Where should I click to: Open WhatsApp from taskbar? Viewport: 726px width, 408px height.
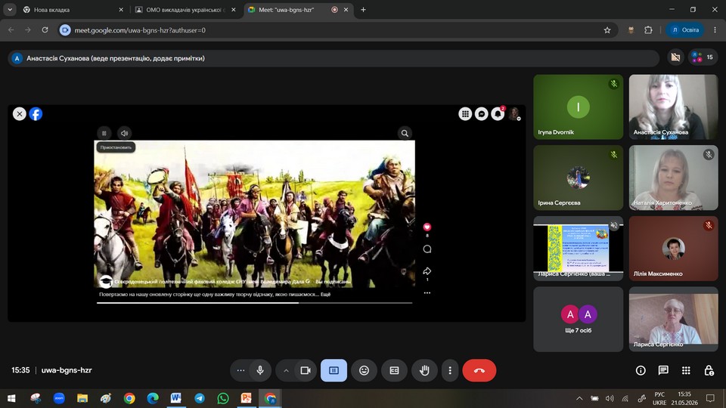tap(223, 398)
